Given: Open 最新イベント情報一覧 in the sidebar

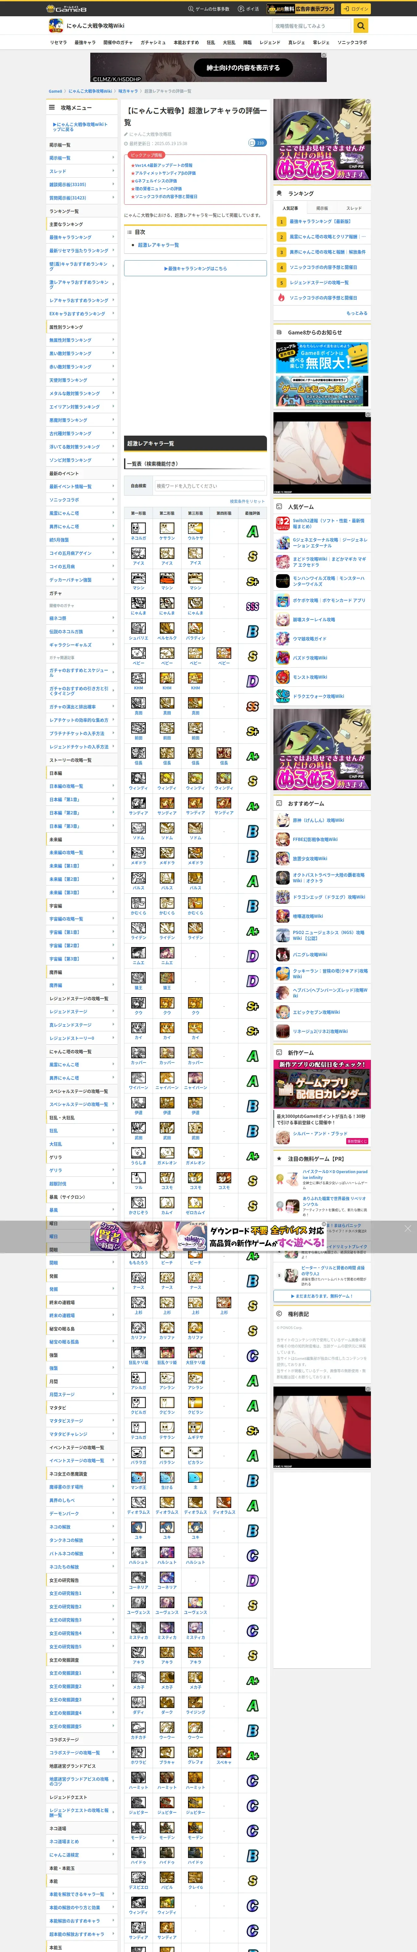Looking at the screenshot, I should point(82,486).
